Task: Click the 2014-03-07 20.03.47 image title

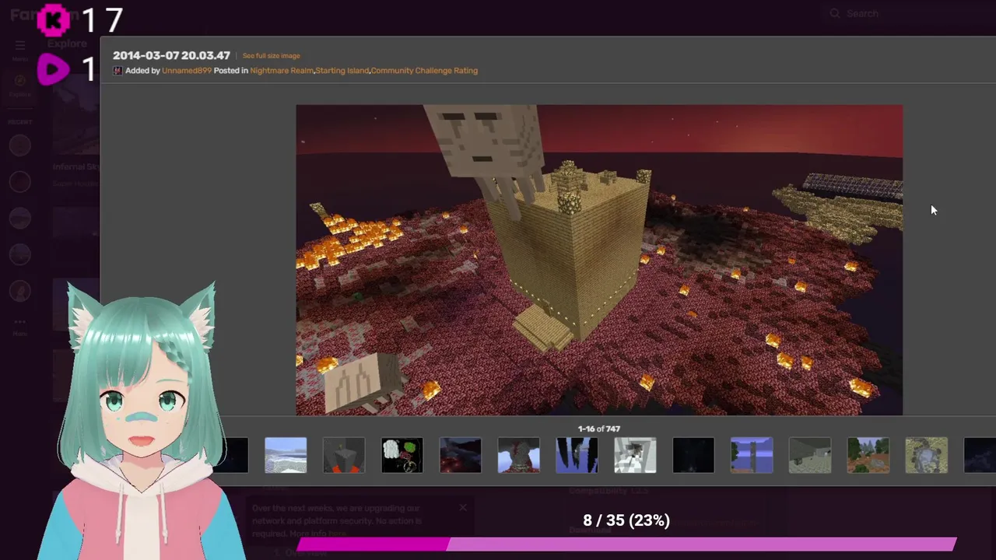Action: (x=171, y=55)
